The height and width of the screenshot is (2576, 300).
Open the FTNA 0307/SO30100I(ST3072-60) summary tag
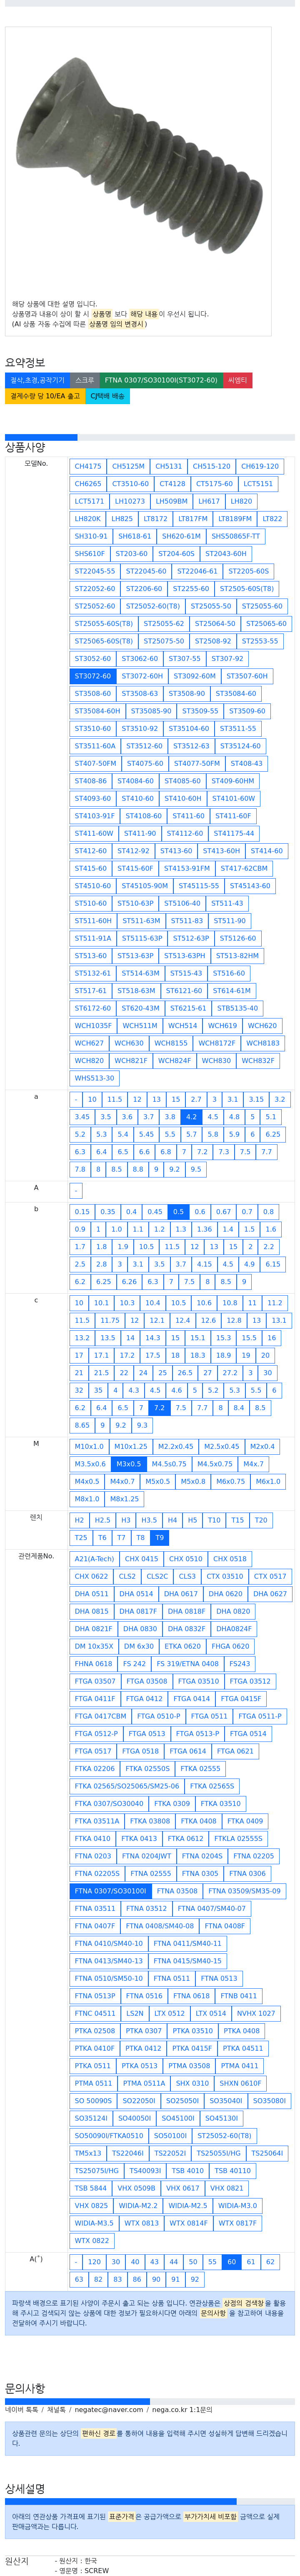click(x=161, y=380)
